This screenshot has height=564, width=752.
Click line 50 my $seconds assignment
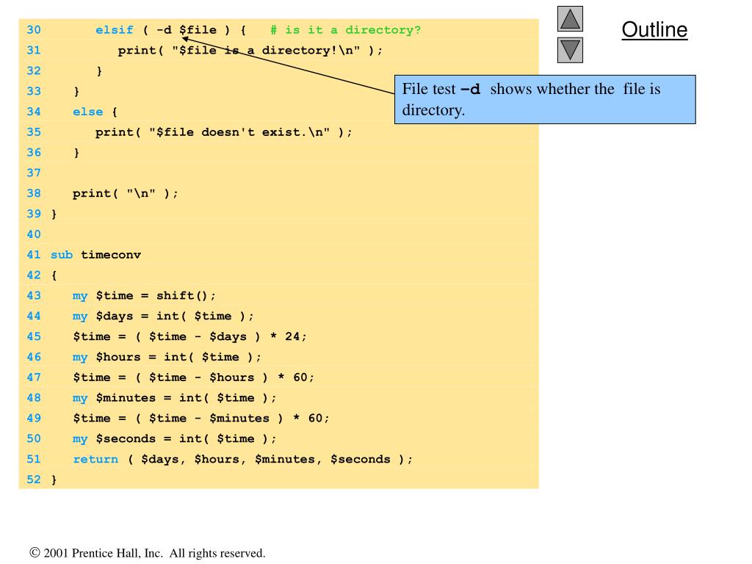coord(175,439)
